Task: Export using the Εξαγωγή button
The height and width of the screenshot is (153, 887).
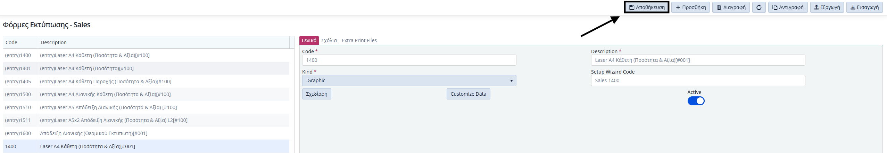Action: click(x=827, y=7)
